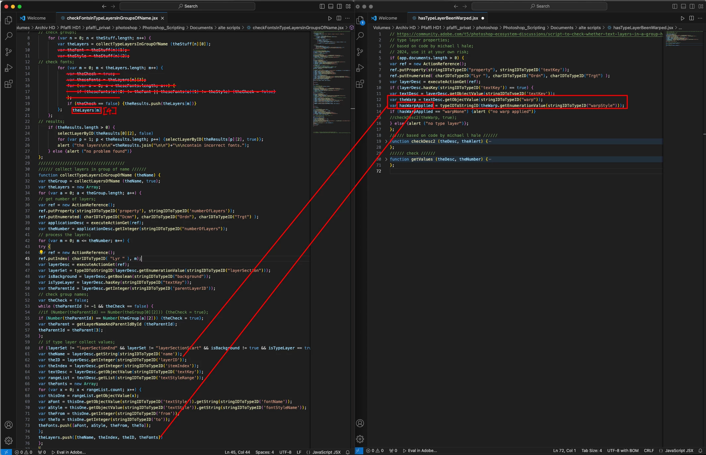Run script with play icon, right editor
The width and height of the screenshot is (706, 455).
682,18
